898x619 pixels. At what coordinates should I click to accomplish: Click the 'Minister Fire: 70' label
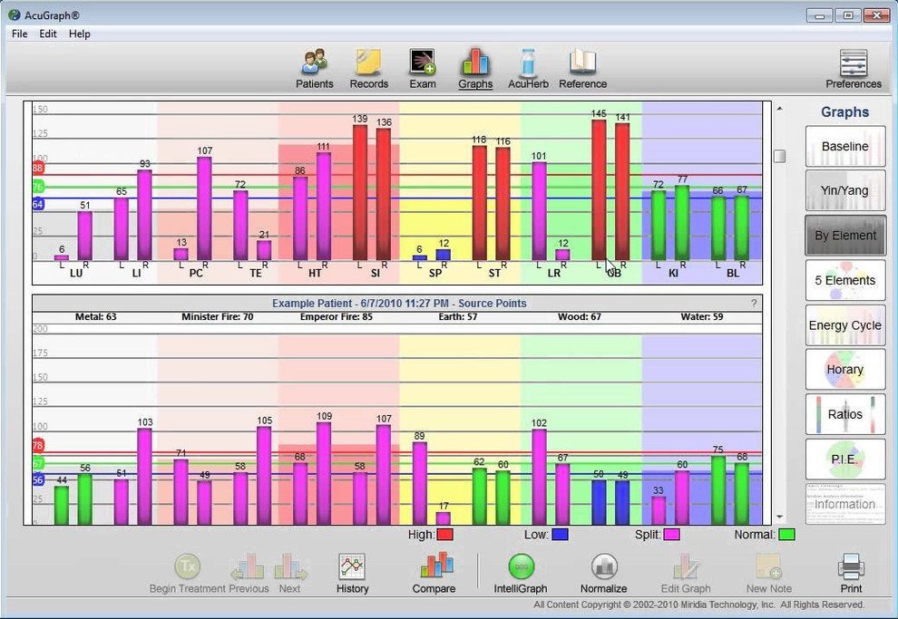coord(217,317)
